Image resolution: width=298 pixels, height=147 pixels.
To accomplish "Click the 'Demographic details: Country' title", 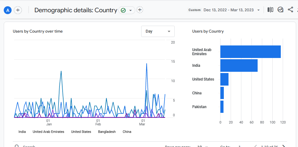I will [76, 10].
